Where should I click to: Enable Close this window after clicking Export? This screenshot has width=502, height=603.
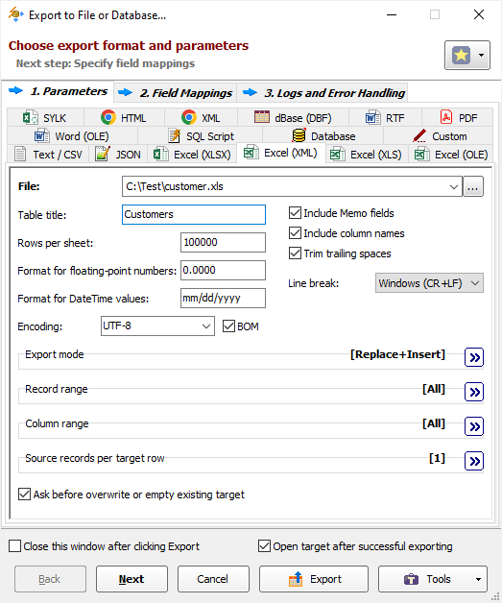pyautogui.click(x=14, y=546)
